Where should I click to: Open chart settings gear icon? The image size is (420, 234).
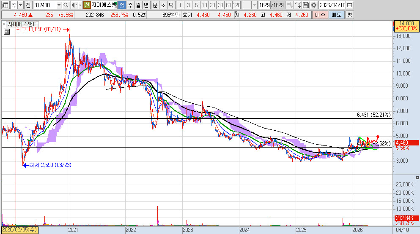[x=313, y=5]
